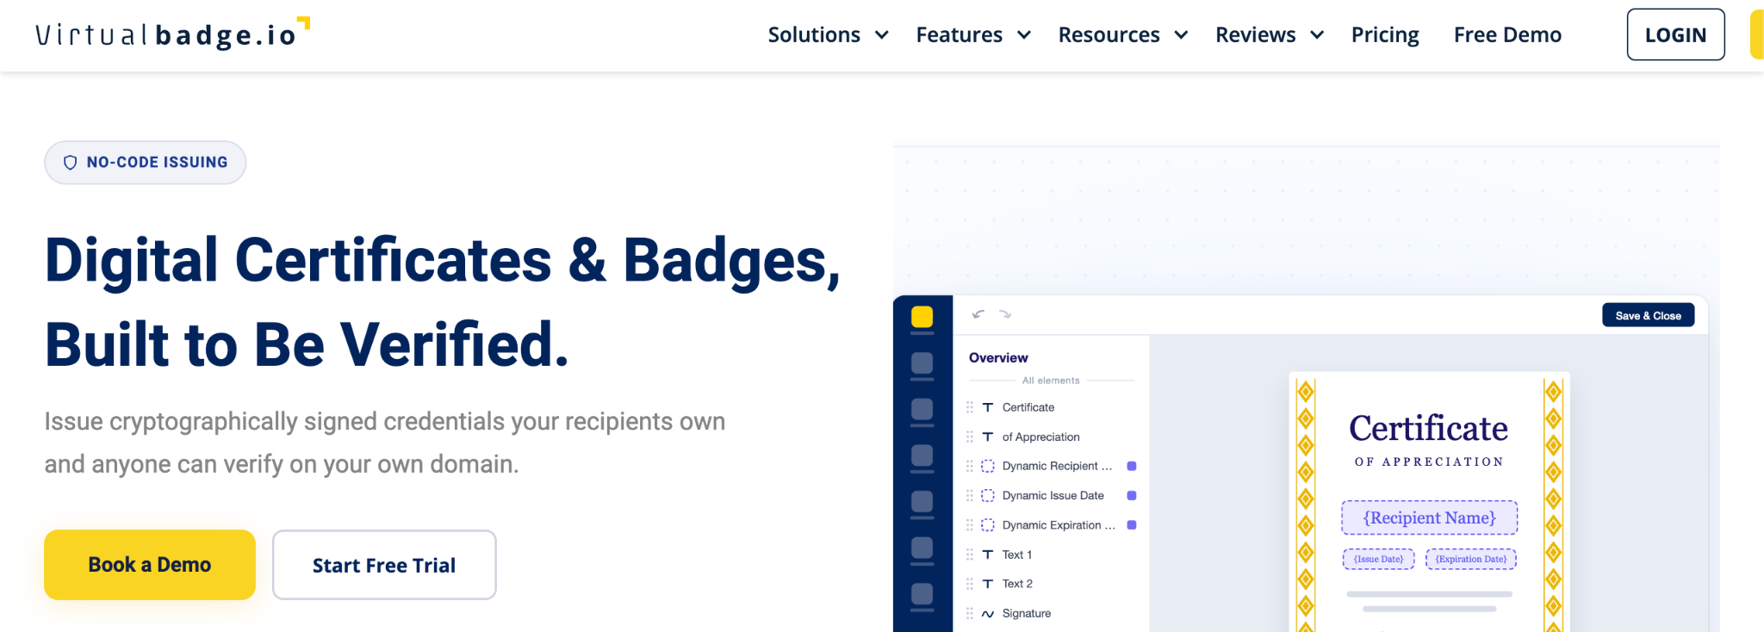Click the "Overview" panel heading

click(x=998, y=357)
